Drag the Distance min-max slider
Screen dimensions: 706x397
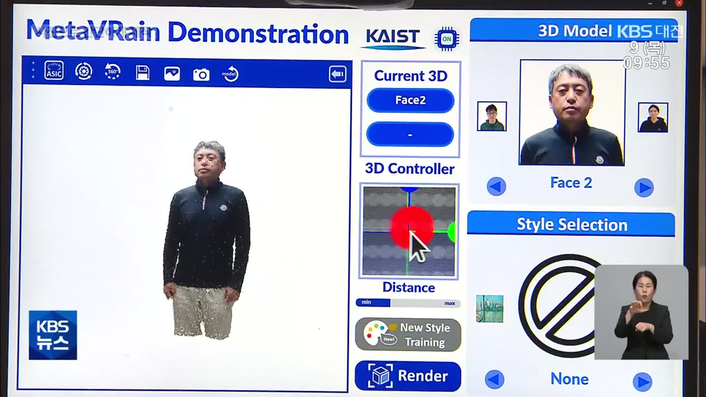382,303
